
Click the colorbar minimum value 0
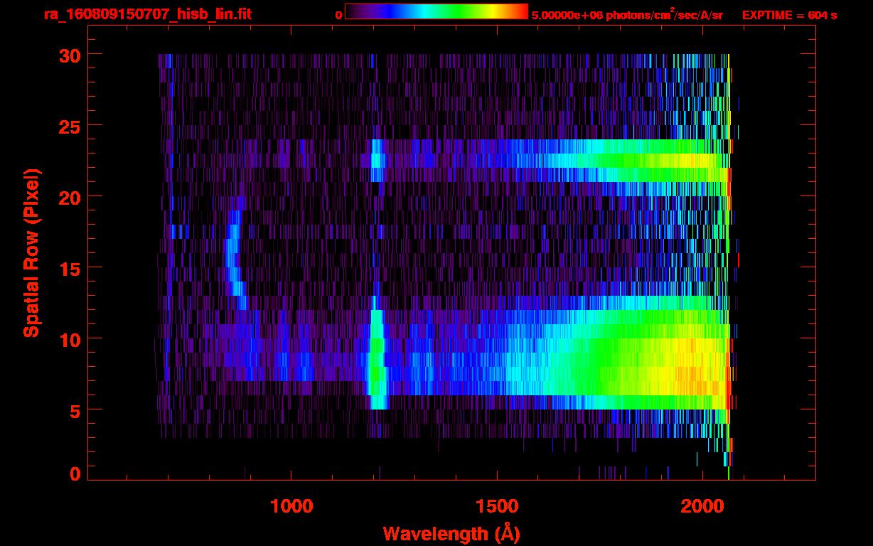[338, 15]
